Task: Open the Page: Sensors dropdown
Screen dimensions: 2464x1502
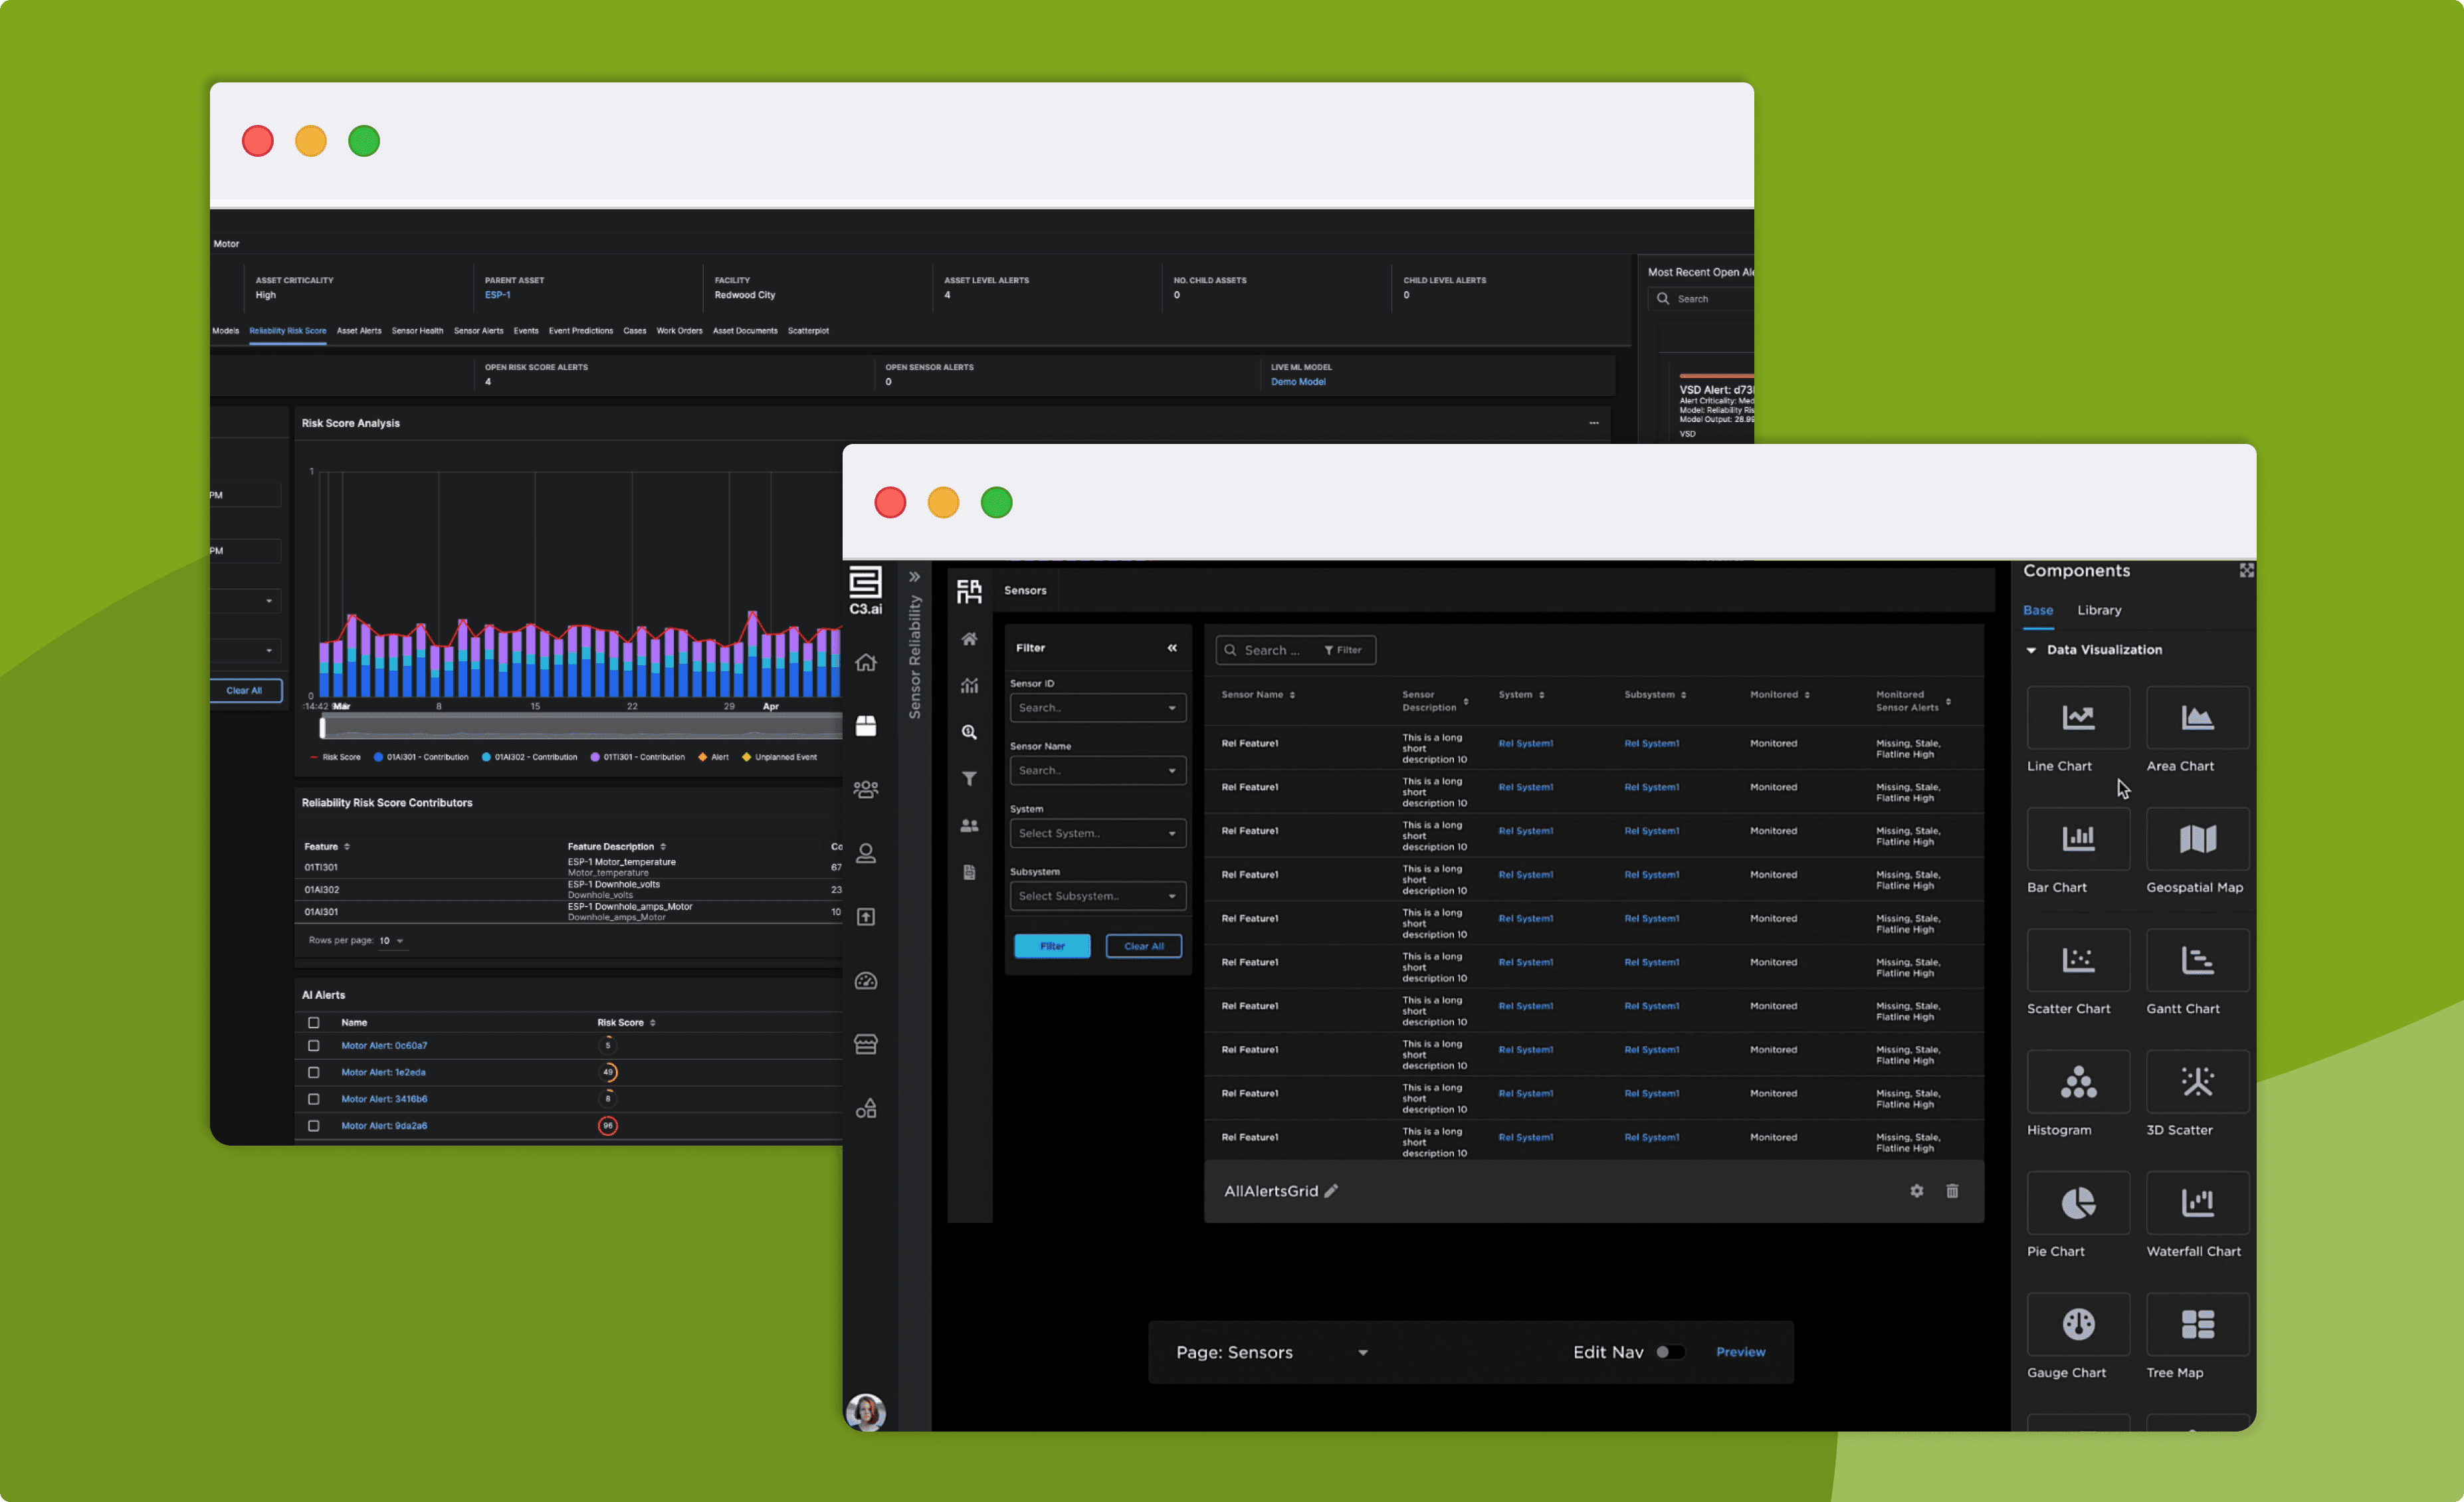Action: (1271, 1352)
